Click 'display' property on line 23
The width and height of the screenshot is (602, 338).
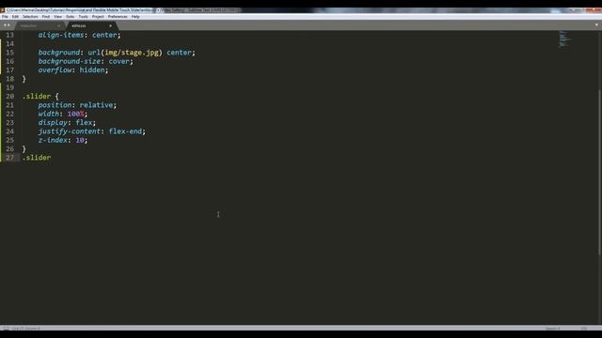tap(53, 123)
